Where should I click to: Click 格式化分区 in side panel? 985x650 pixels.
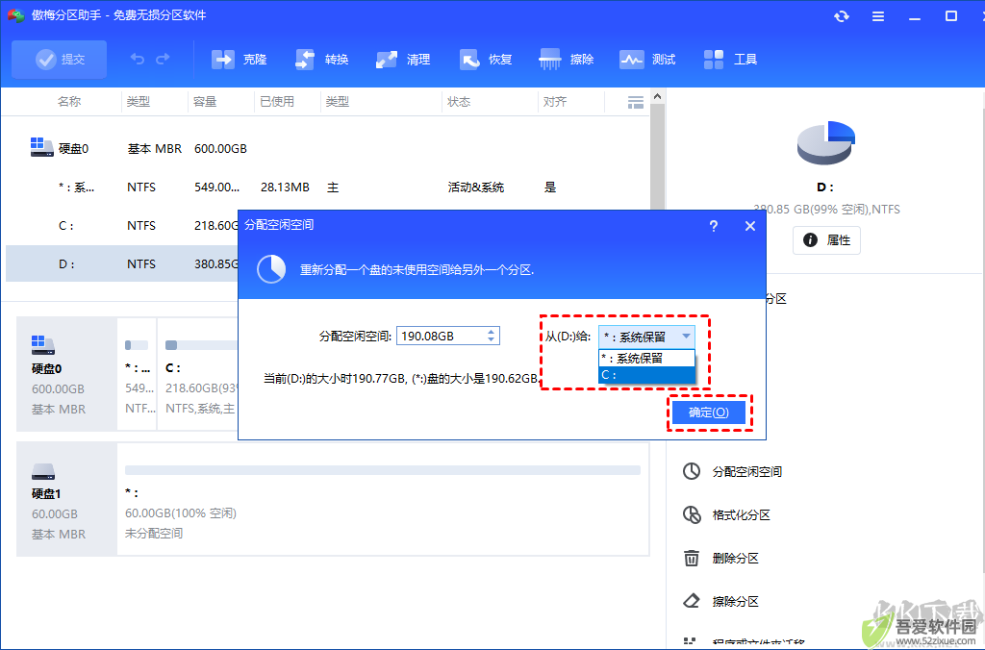click(x=727, y=515)
